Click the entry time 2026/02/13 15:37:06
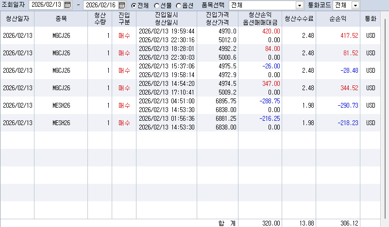The image size is (389, 227). (167, 66)
